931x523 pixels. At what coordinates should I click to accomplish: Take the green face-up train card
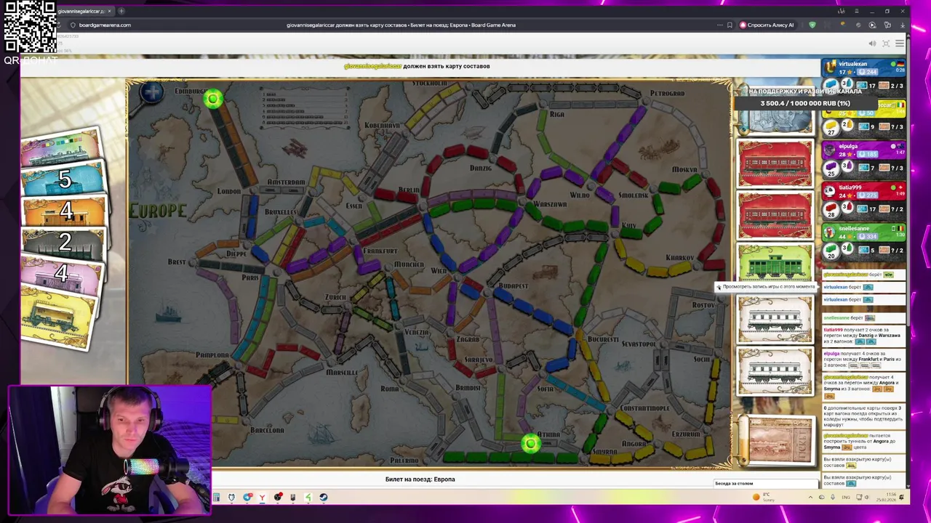coord(775,262)
